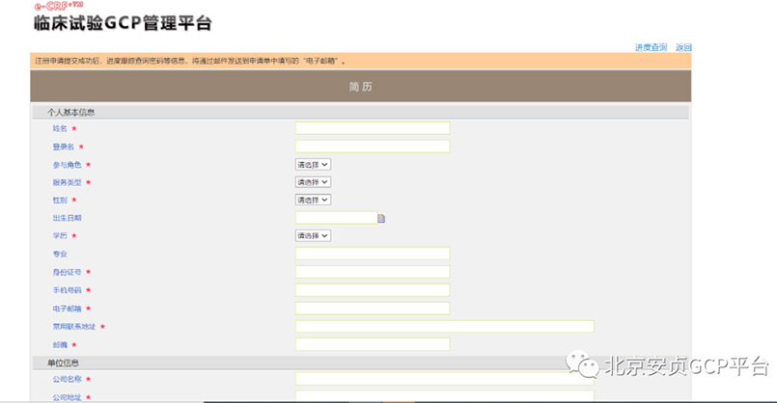Click the 手机号码 input field
Viewport: 777px width, 403px height.
coord(373,289)
